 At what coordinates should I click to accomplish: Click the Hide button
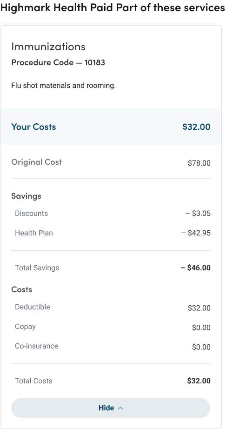tap(110, 408)
